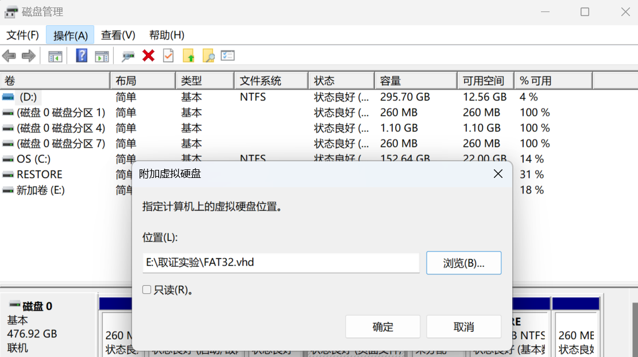Click the folder with magnifier icon
The height and width of the screenshot is (357, 638).
[208, 56]
